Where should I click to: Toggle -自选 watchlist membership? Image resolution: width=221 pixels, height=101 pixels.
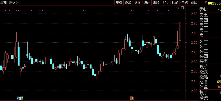point(184,2)
